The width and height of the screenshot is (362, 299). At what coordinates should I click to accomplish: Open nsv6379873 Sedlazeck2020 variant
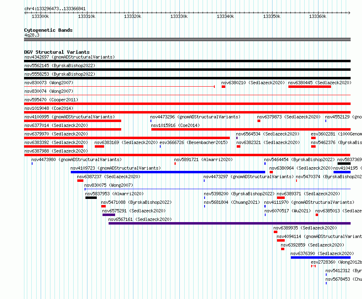coord(289,117)
